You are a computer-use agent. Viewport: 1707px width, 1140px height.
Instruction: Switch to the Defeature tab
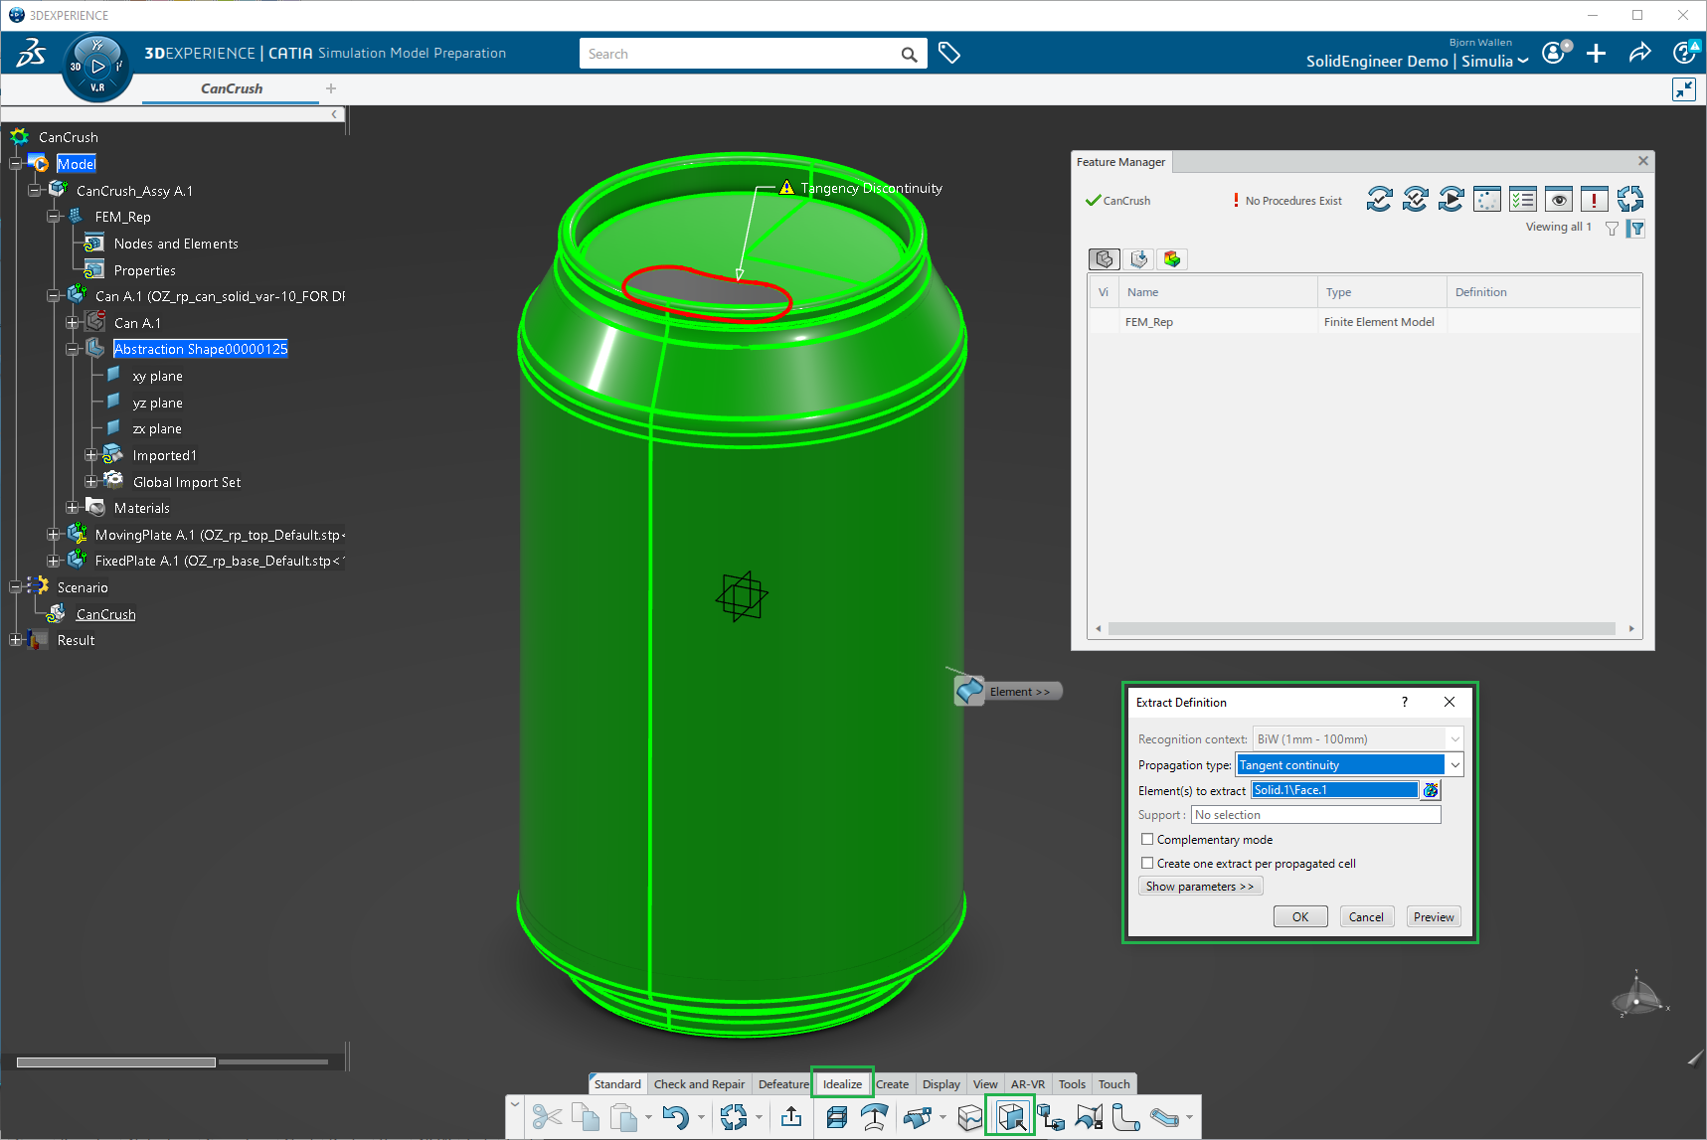click(782, 1084)
